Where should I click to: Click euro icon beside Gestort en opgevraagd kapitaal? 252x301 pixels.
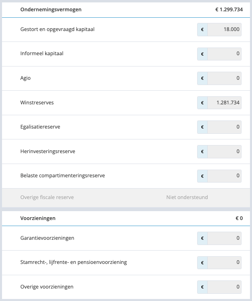(202, 29)
